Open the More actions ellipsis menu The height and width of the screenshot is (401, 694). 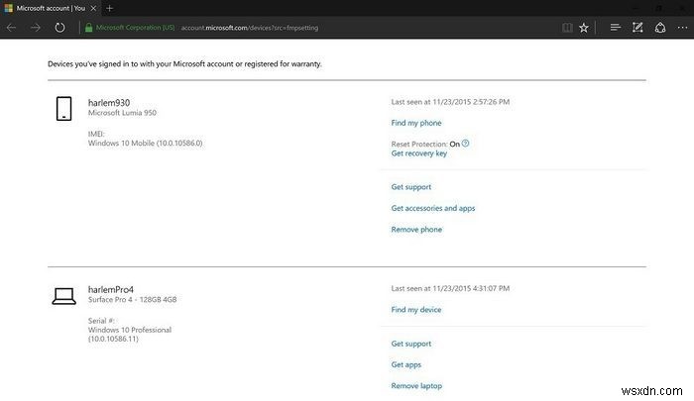pos(682,29)
